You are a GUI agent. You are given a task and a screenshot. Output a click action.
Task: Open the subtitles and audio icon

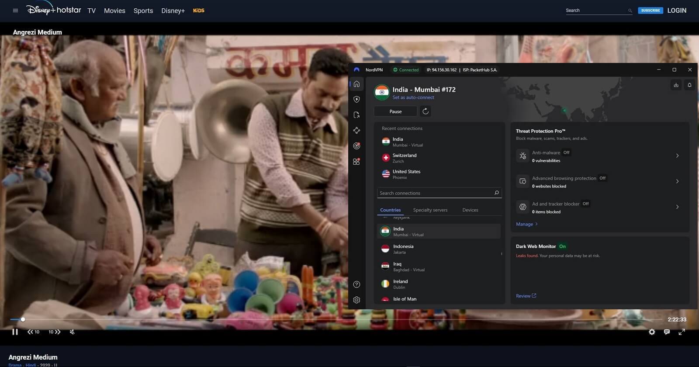667,332
